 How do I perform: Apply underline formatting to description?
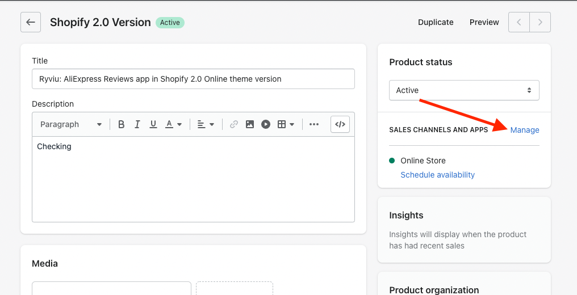[153, 124]
